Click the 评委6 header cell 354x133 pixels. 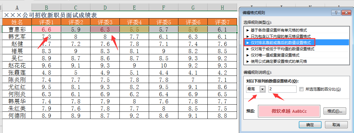[193, 22]
